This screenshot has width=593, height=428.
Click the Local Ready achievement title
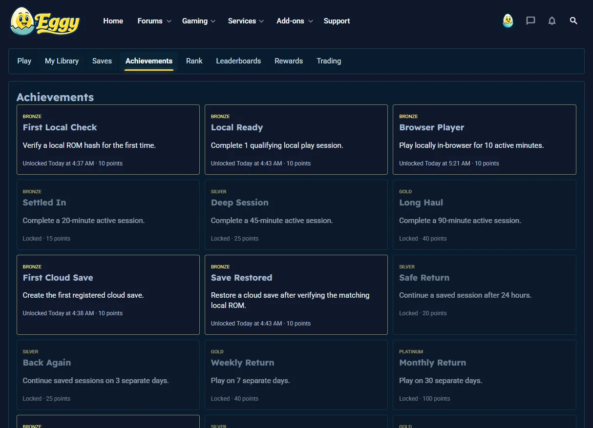(x=237, y=127)
